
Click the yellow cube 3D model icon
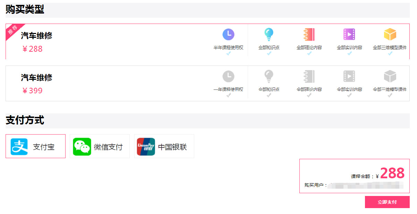[x=390, y=34]
